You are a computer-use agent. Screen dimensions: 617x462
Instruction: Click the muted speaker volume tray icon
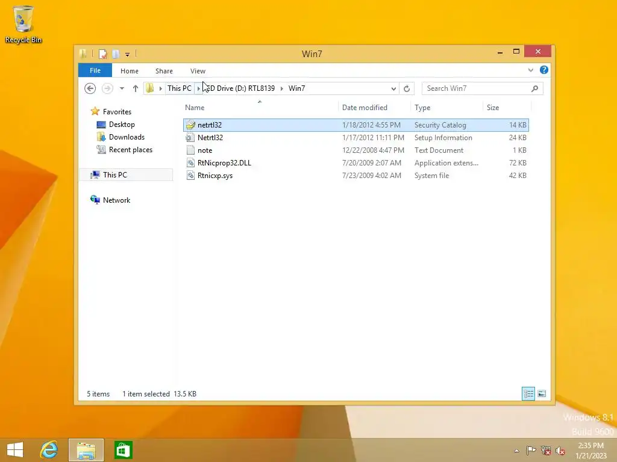pyautogui.click(x=560, y=450)
